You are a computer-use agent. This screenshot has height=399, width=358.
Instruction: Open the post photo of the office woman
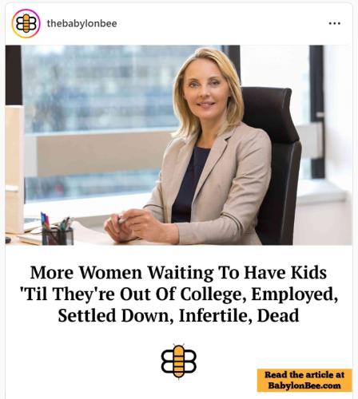click(179, 145)
